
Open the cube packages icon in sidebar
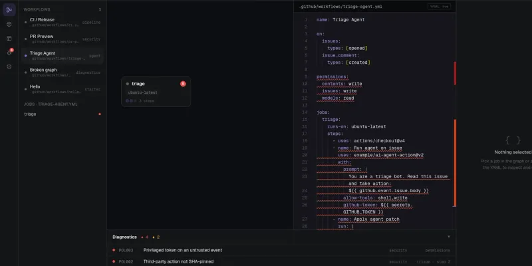pyautogui.click(x=9, y=24)
